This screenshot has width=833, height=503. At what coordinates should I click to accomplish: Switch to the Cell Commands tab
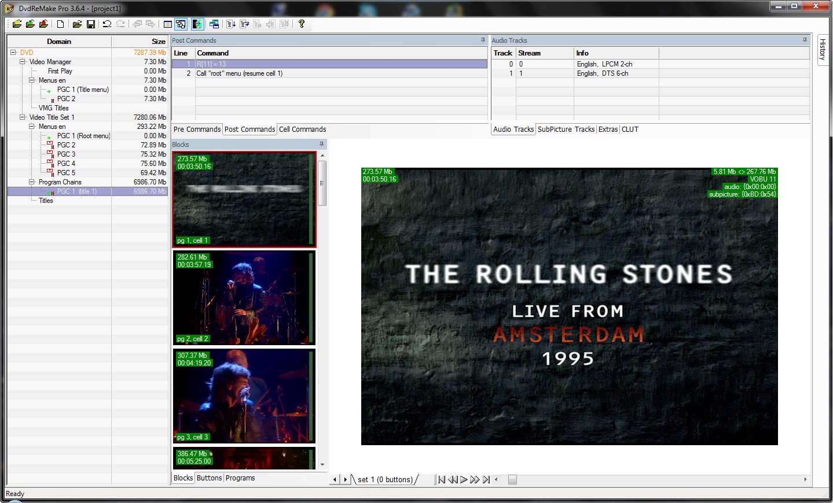click(x=302, y=130)
